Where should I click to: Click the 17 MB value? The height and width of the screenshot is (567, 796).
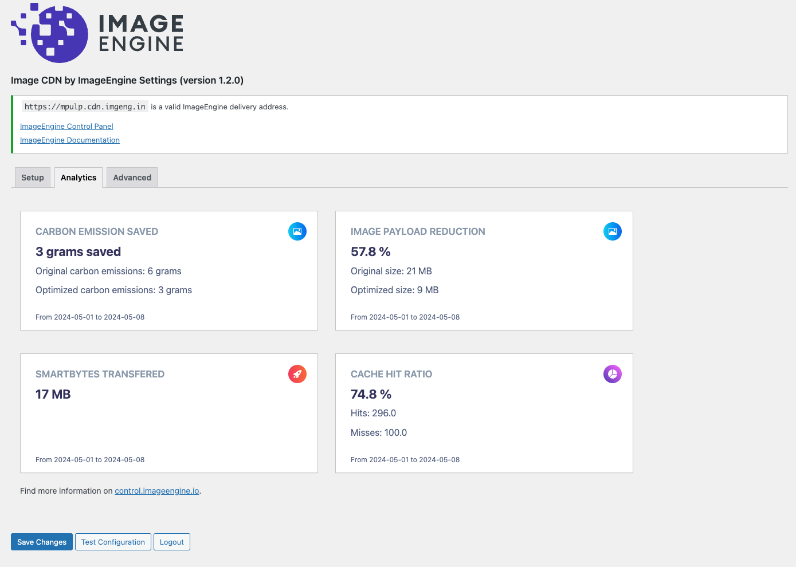pyautogui.click(x=53, y=394)
